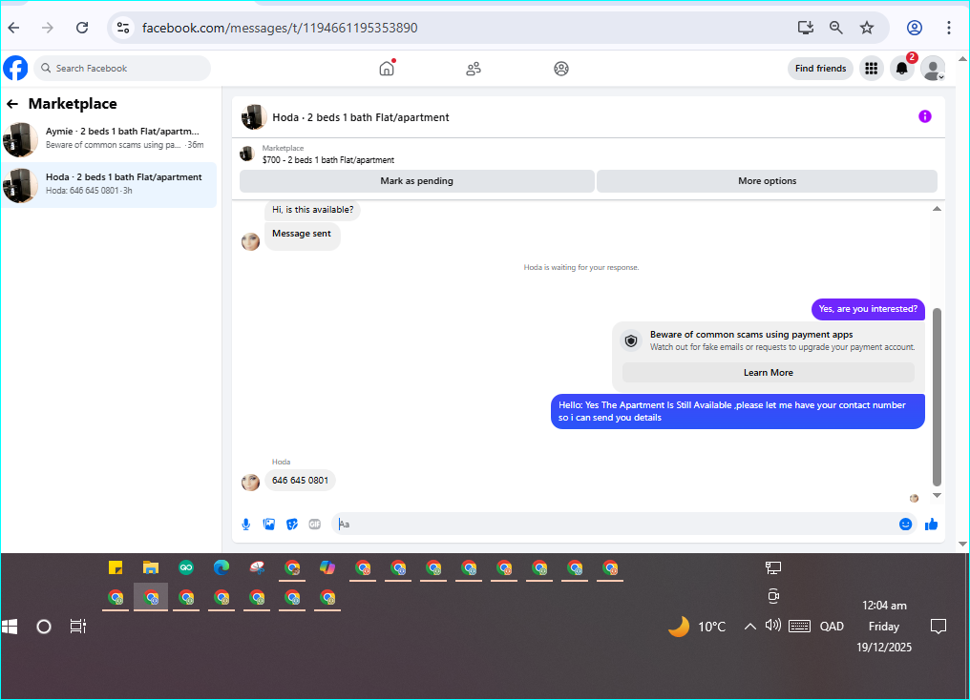Open File Explorer from the taskbar

[151, 567]
